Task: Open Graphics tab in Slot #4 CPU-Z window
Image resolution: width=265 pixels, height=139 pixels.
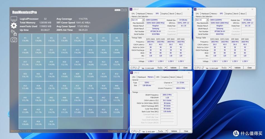Action: [x=165, y=14]
